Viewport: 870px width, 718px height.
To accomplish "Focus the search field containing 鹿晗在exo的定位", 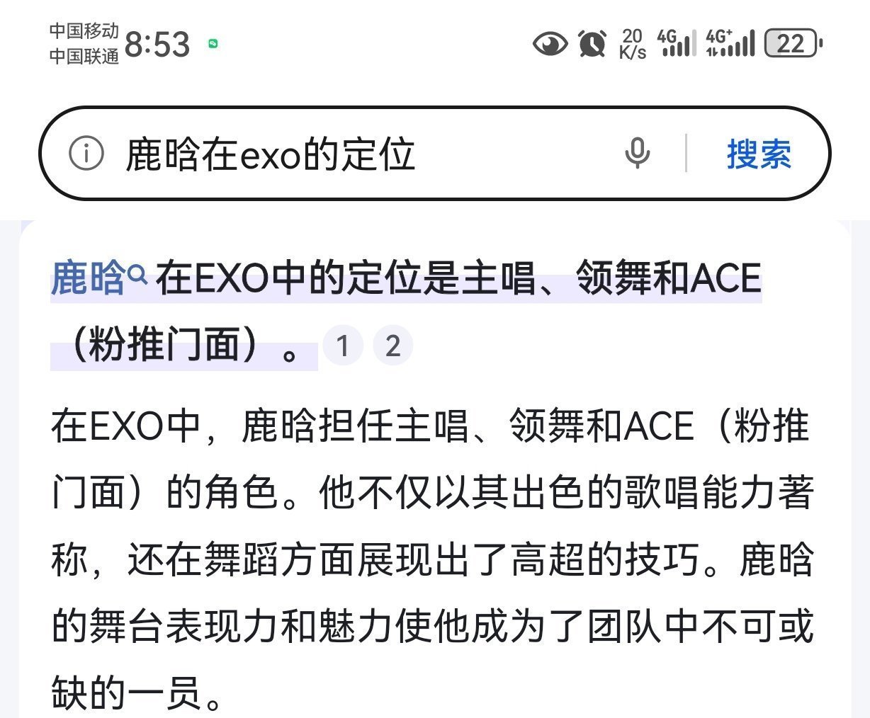I will point(434,153).
